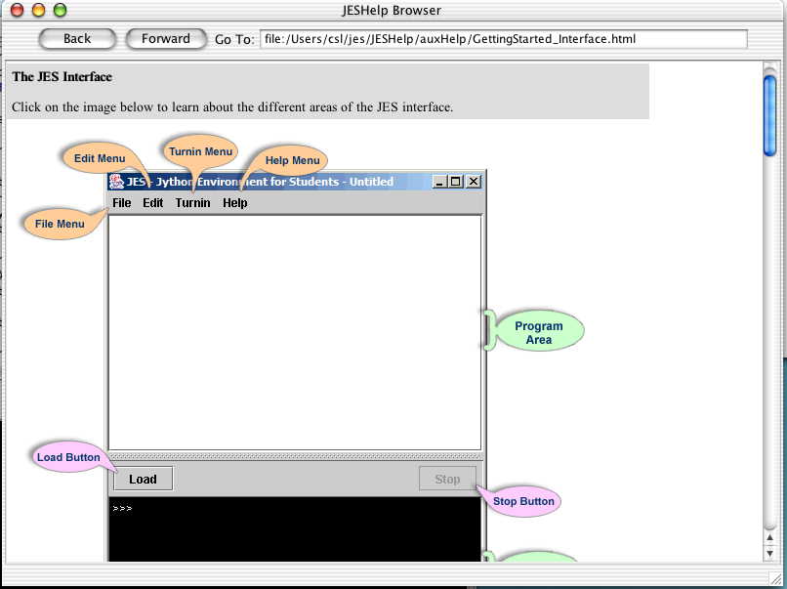Image resolution: width=787 pixels, height=589 pixels.
Task: Zoom JESHelp Browser with green button
Action: click(x=61, y=10)
